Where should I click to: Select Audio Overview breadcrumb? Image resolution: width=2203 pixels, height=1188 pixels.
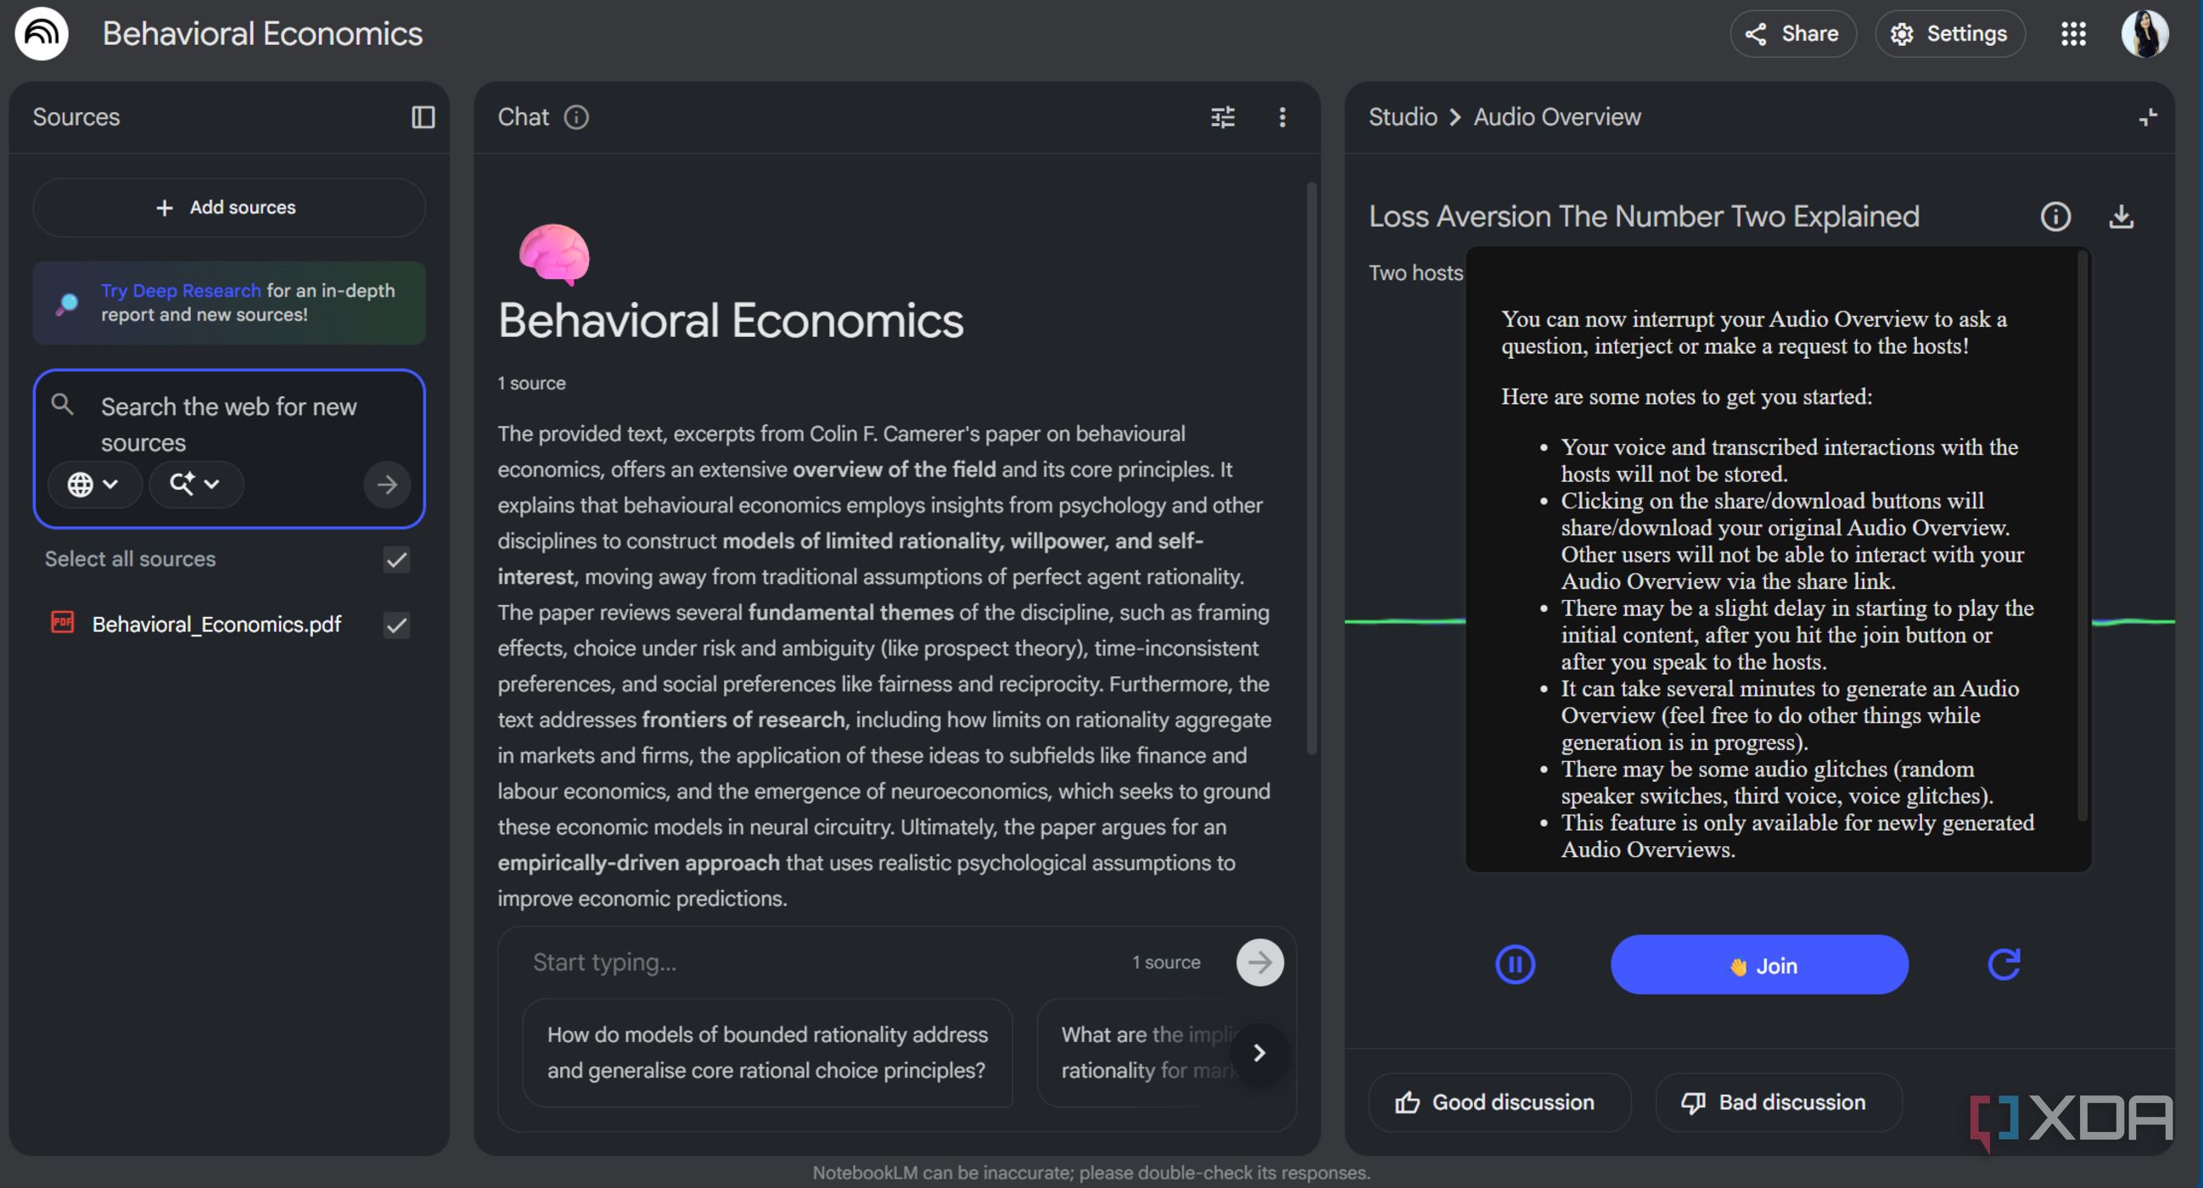pos(1556,117)
